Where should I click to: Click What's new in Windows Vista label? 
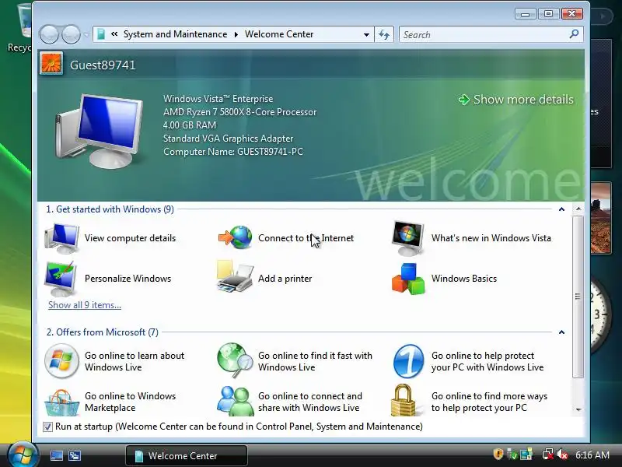pos(491,238)
